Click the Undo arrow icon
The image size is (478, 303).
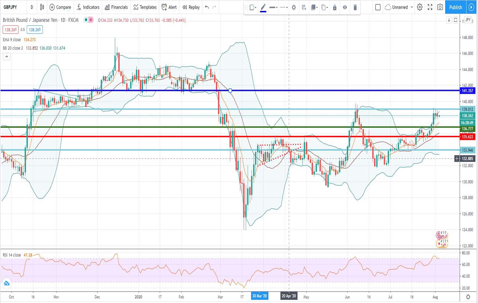(x=207, y=7)
